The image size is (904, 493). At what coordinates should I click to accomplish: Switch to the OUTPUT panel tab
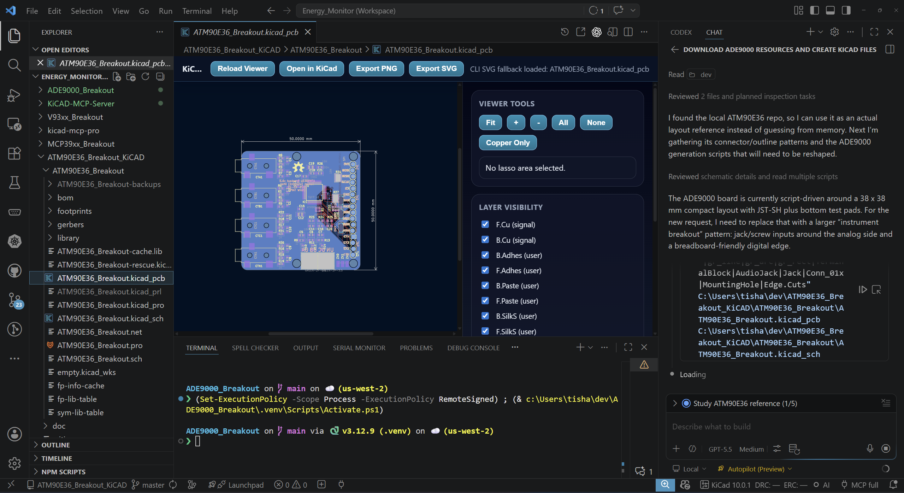(x=306, y=348)
